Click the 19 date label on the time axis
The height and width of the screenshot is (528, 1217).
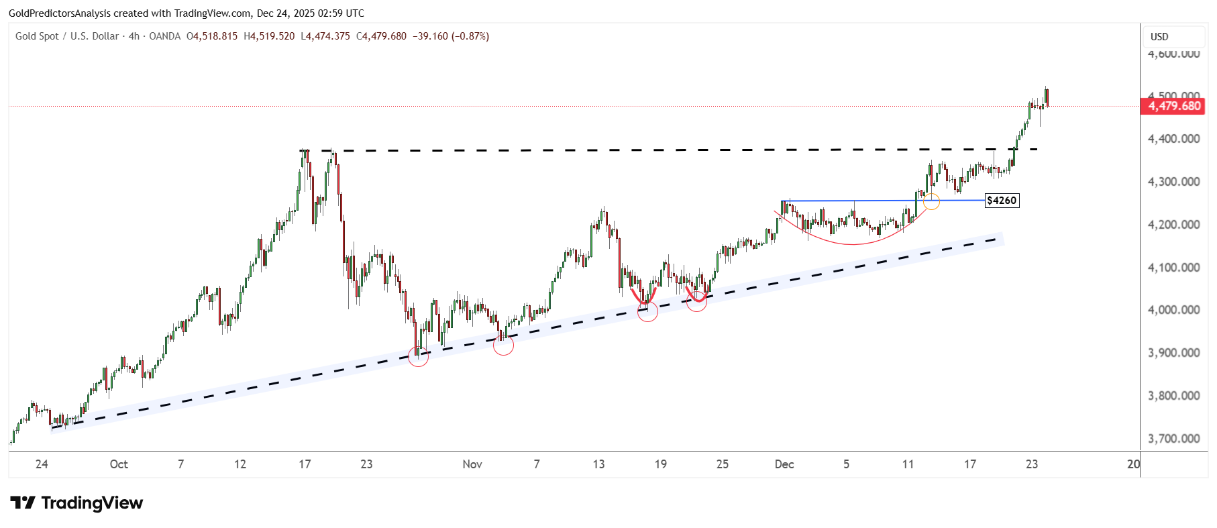point(661,464)
